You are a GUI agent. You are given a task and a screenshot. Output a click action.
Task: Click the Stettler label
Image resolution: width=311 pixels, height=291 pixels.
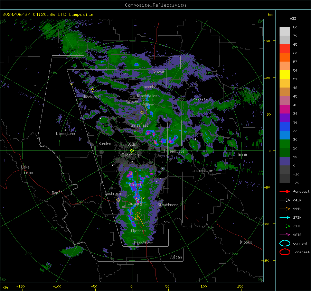tap(201, 100)
